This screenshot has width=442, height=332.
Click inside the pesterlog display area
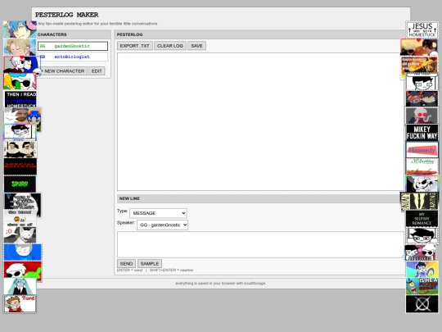tap(261, 121)
